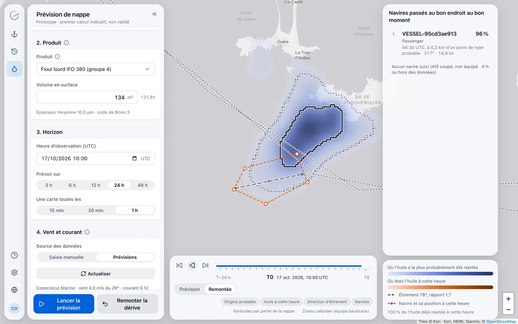
Task: Select the oil drop slick sidebar icon
Action: 14,69
